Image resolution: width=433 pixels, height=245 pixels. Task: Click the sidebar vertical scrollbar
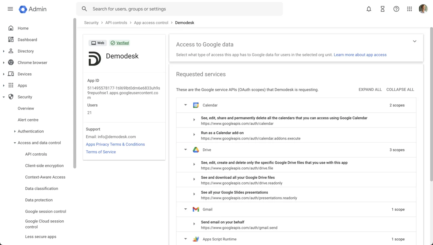(75, 93)
